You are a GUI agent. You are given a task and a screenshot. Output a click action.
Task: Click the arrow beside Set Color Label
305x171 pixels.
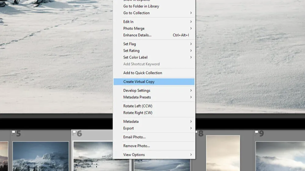coord(191,58)
